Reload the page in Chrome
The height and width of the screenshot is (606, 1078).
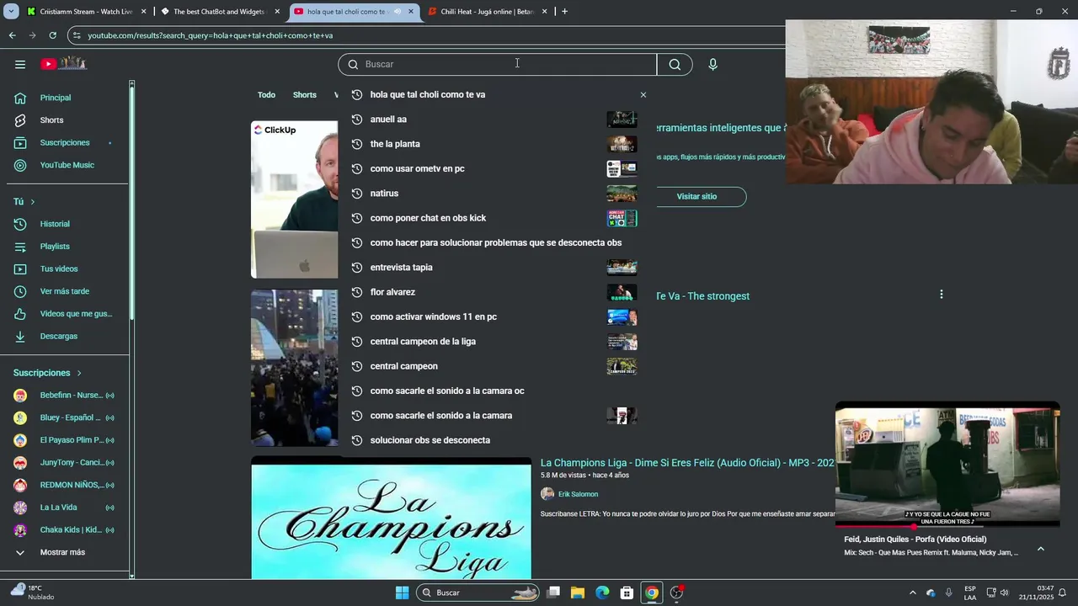(52, 35)
